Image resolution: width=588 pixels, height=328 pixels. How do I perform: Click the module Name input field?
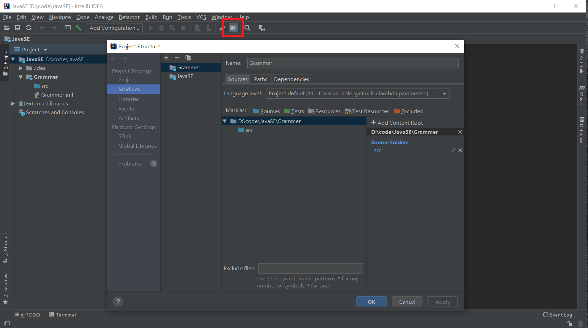coord(353,63)
